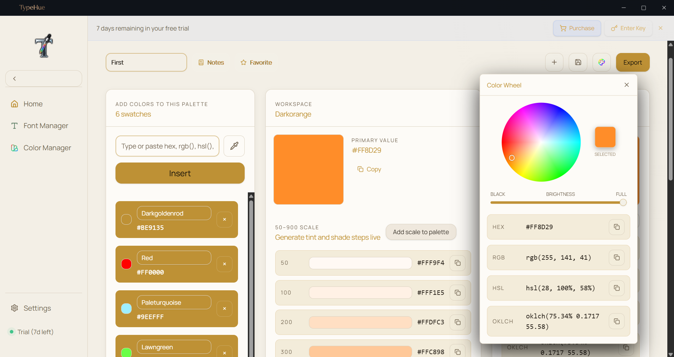
Task: Save the palette with the floppy disk icon
Action: (578, 62)
